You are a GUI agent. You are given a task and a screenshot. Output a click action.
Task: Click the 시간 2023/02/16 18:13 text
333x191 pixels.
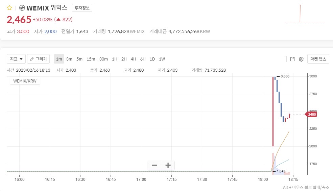pyautogui.click(x=28, y=70)
